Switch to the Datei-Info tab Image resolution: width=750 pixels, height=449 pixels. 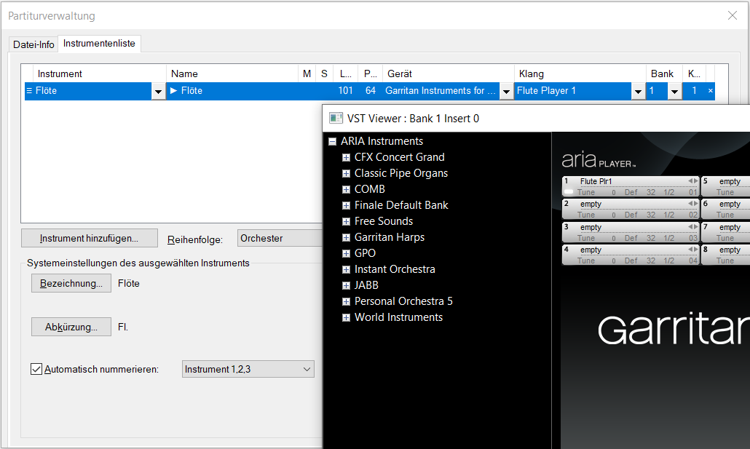[x=33, y=44]
